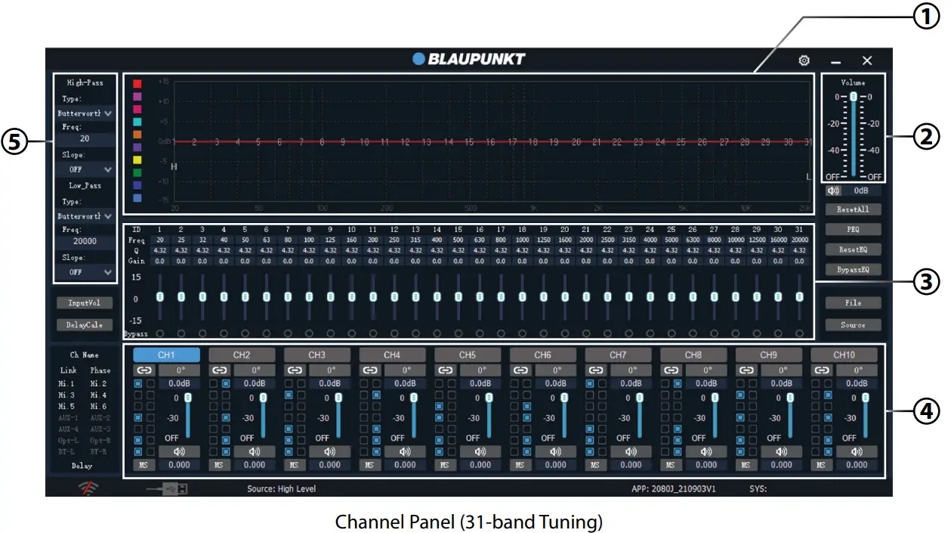Click the CH2 link icon

tap(220, 370)
